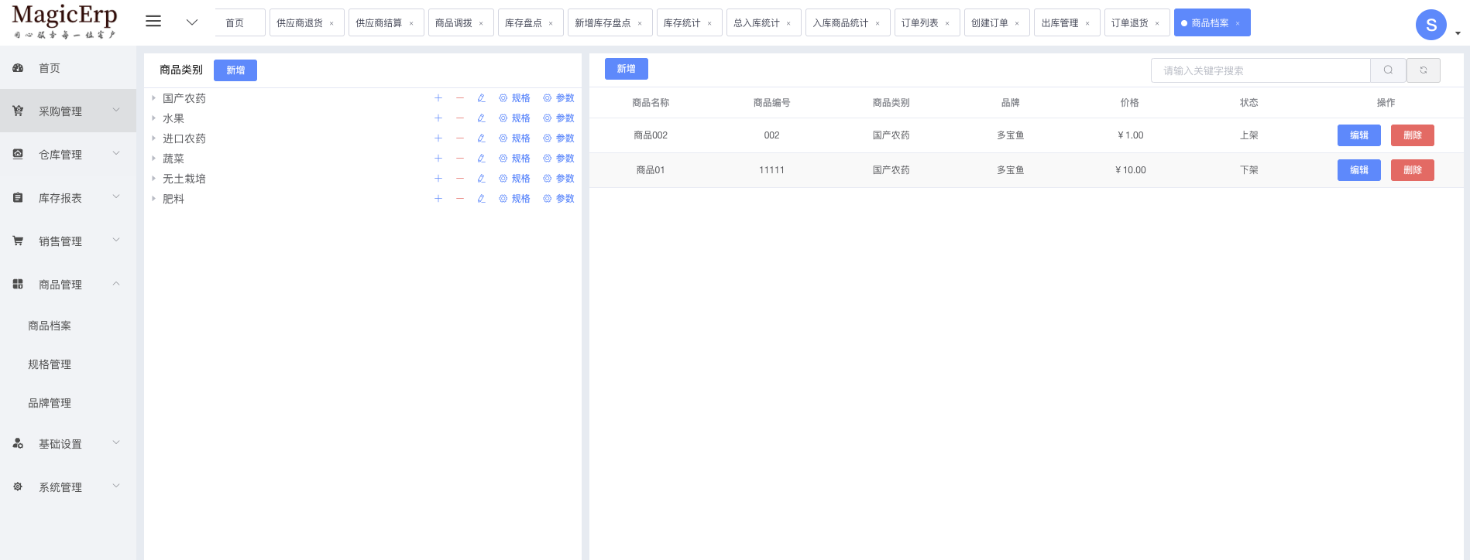This screenshot has height=560, width=1470.
Task: Go to 首页 in the sidebar
Action: pyautogui.click(x=68, y=68)
